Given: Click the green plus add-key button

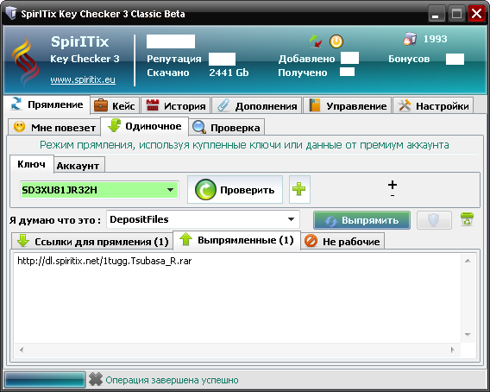Looking at the screenshot, I should (x=299, y=189).
